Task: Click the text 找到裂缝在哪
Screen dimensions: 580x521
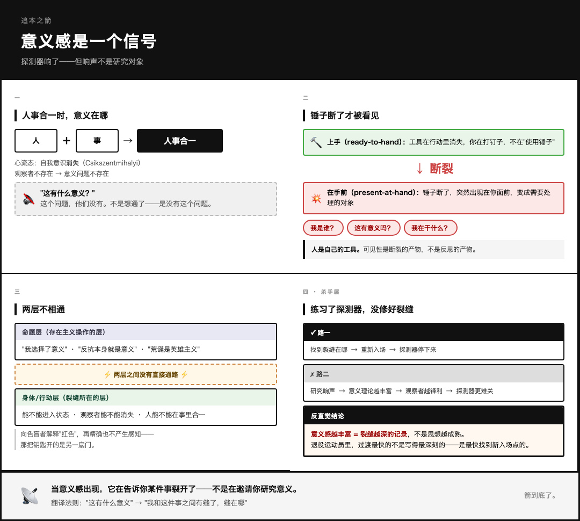Action: pos(329,350)
